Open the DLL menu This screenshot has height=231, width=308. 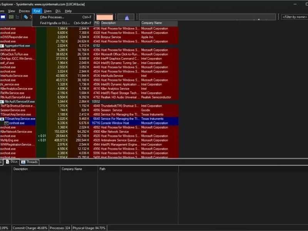58,11
